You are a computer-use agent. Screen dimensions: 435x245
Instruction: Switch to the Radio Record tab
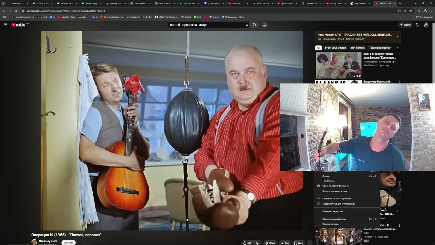click(x=263, y=3)
